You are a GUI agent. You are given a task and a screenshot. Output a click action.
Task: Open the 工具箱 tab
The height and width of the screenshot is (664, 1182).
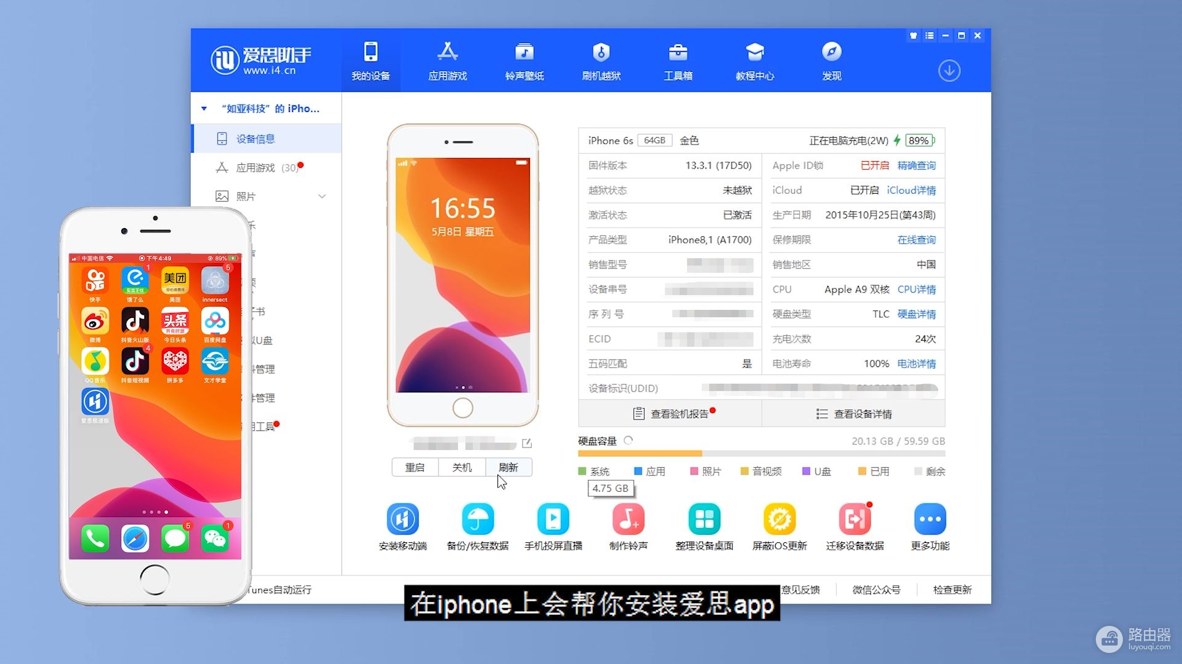tap(678, 61)
